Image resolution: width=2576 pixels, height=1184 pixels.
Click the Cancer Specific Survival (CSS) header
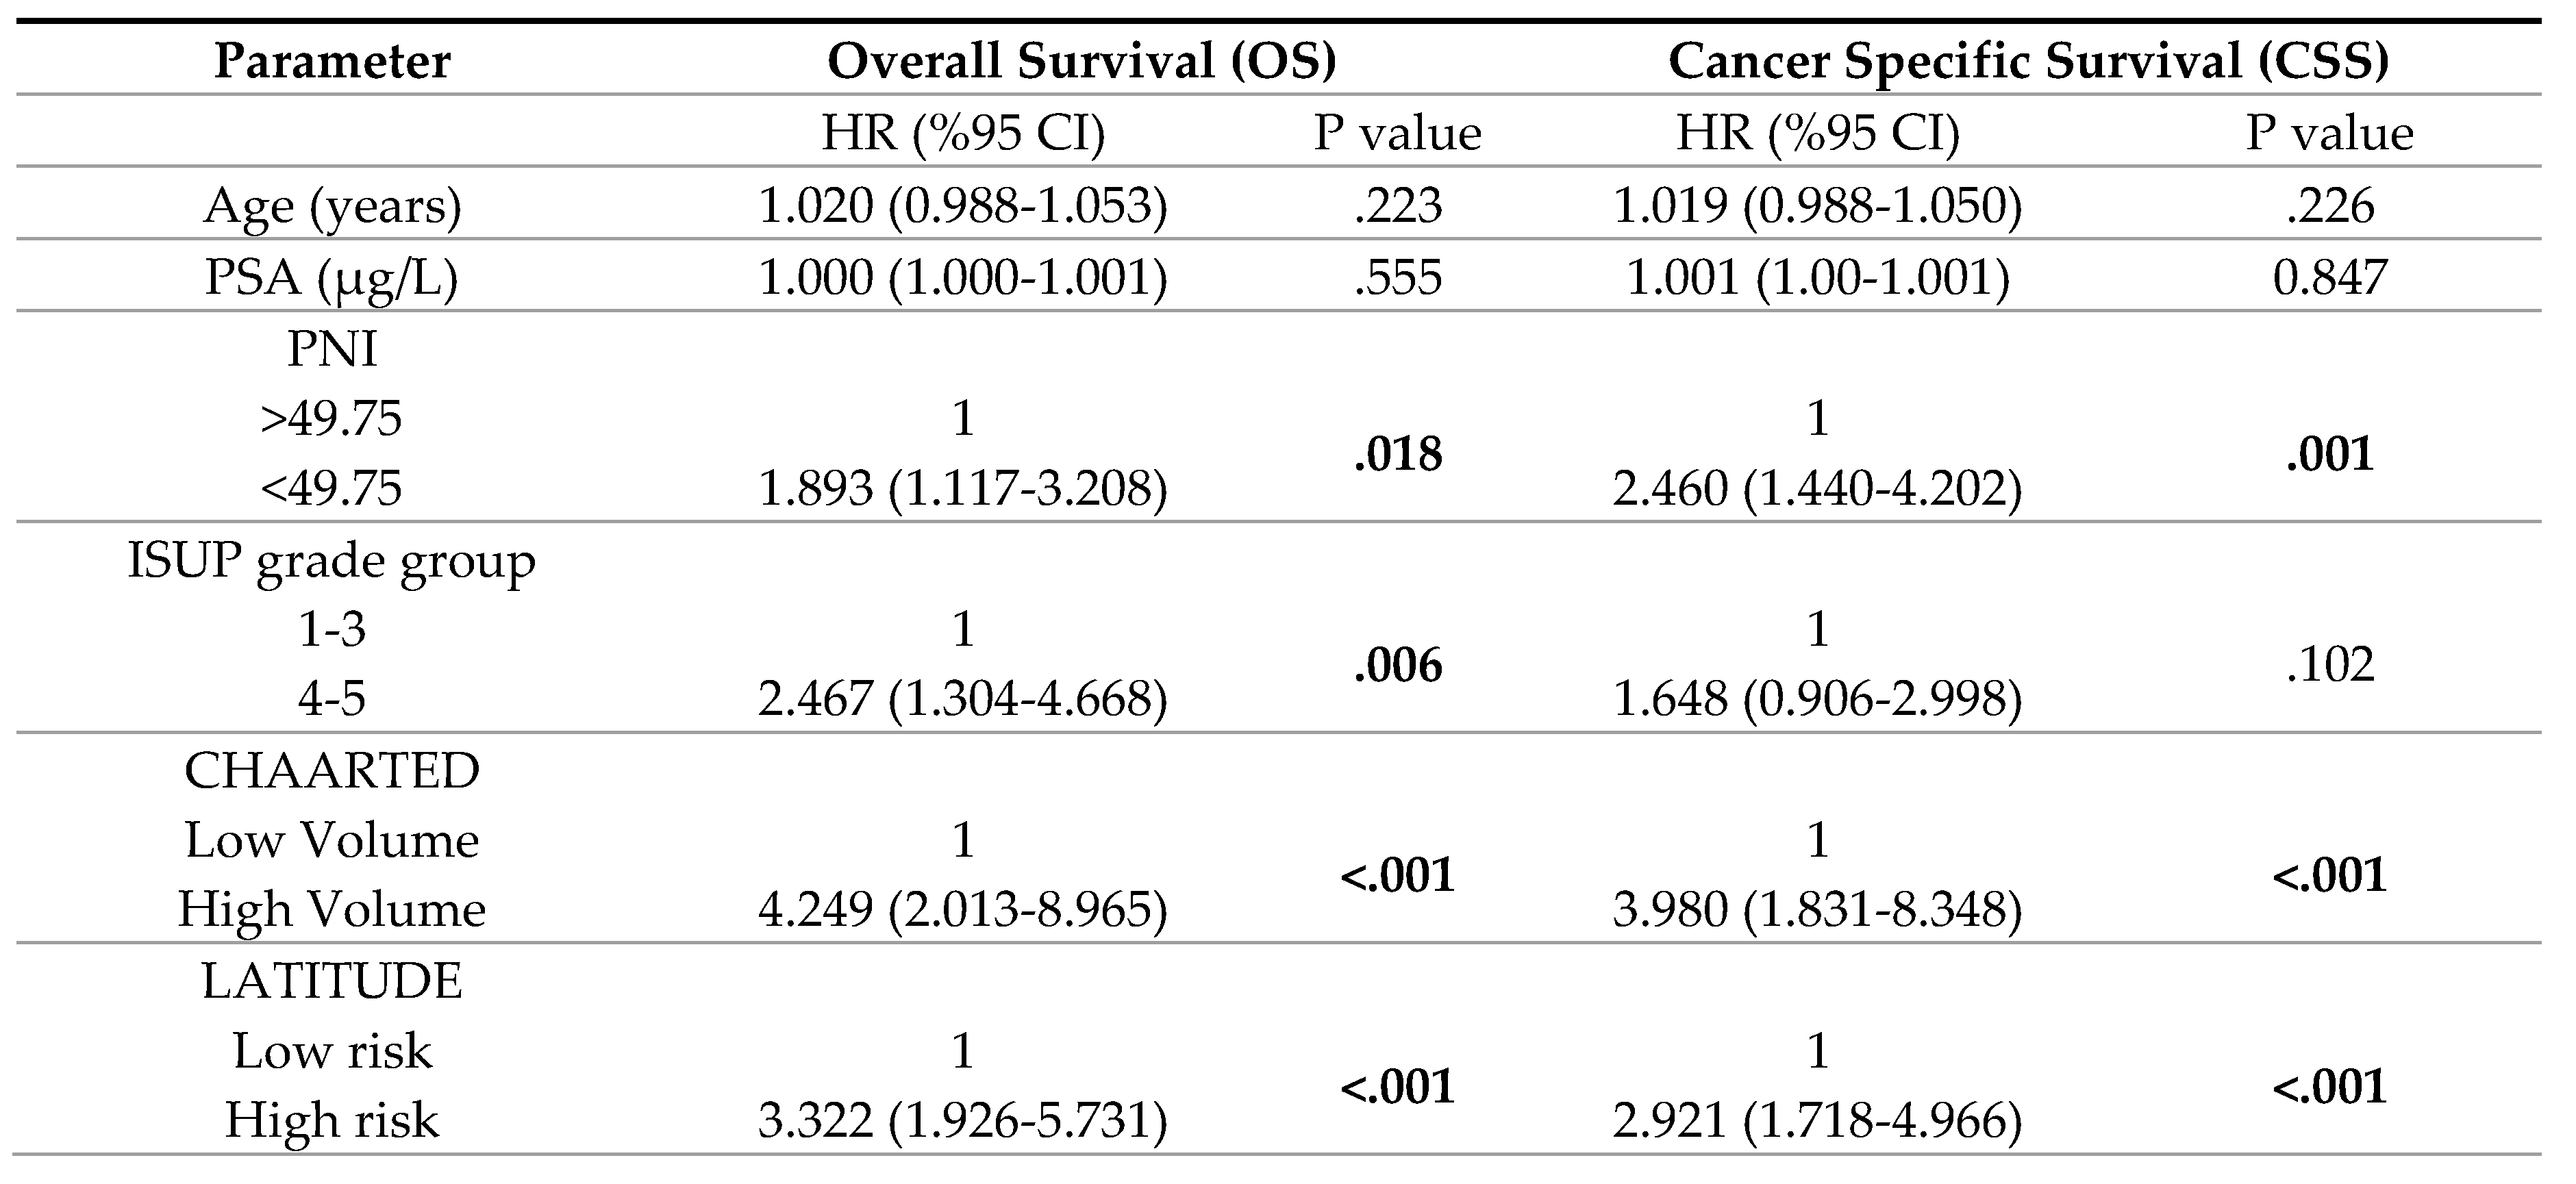pos(2029,61)
